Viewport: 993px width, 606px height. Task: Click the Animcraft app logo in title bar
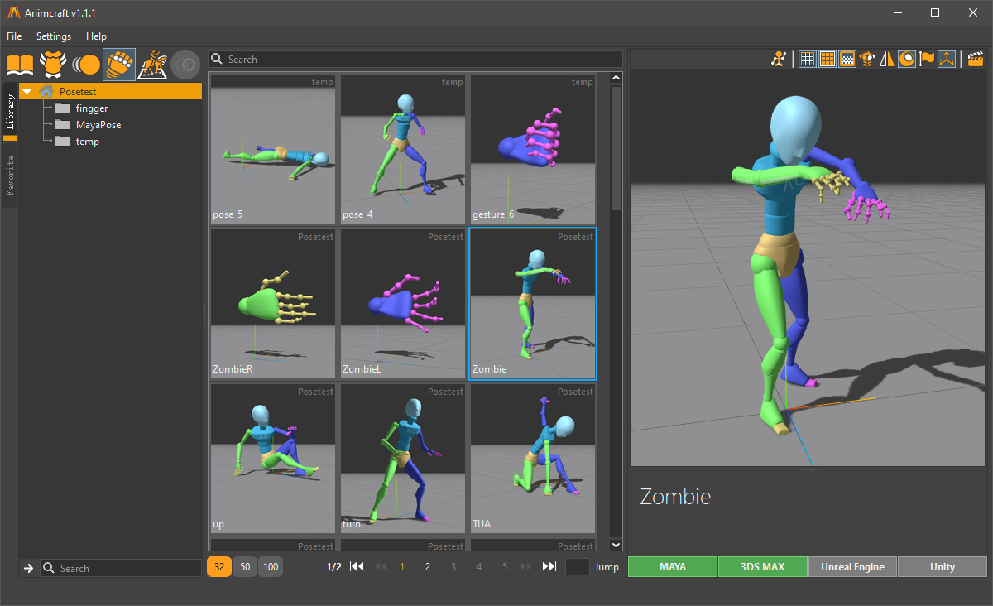coord(13,12)
